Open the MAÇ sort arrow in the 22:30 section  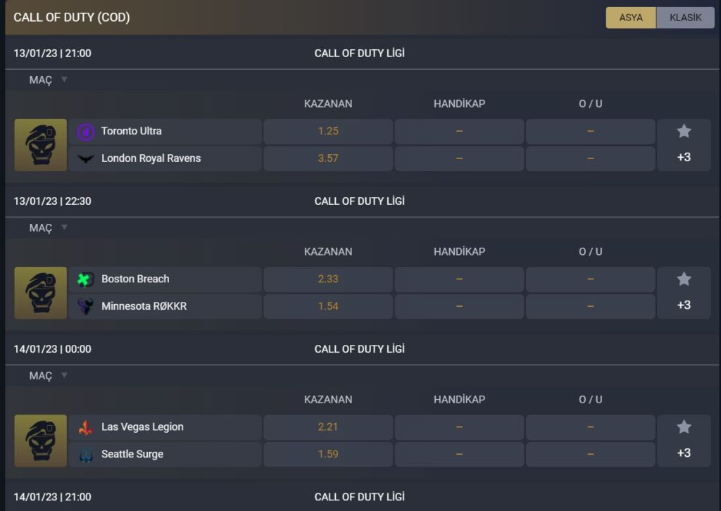[64, 227]
